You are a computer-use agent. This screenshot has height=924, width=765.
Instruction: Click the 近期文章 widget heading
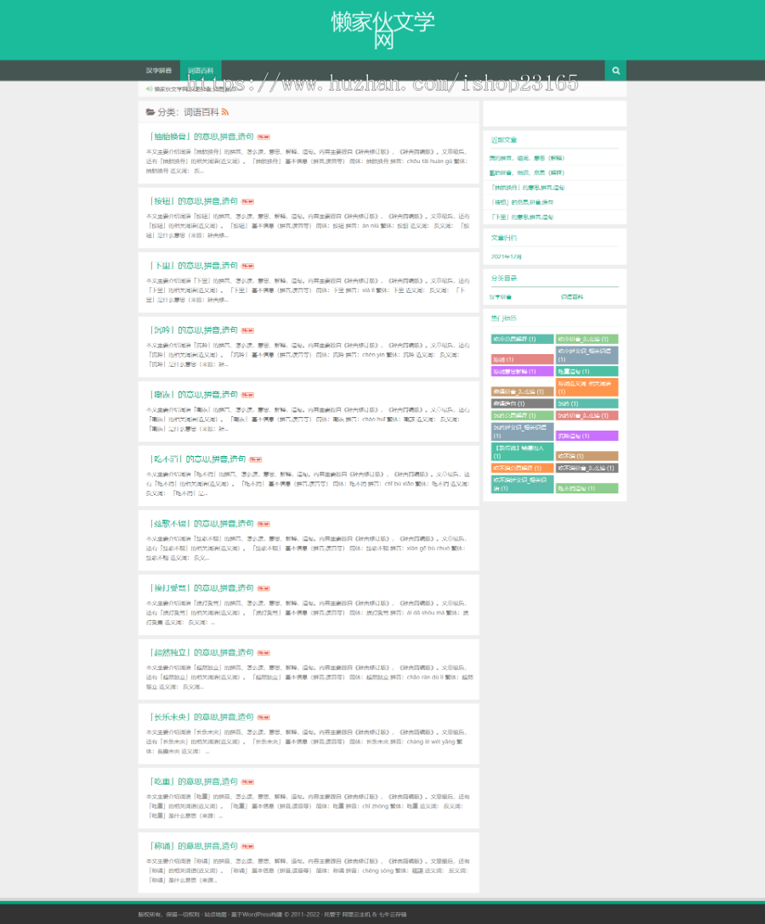pos(504,140)
